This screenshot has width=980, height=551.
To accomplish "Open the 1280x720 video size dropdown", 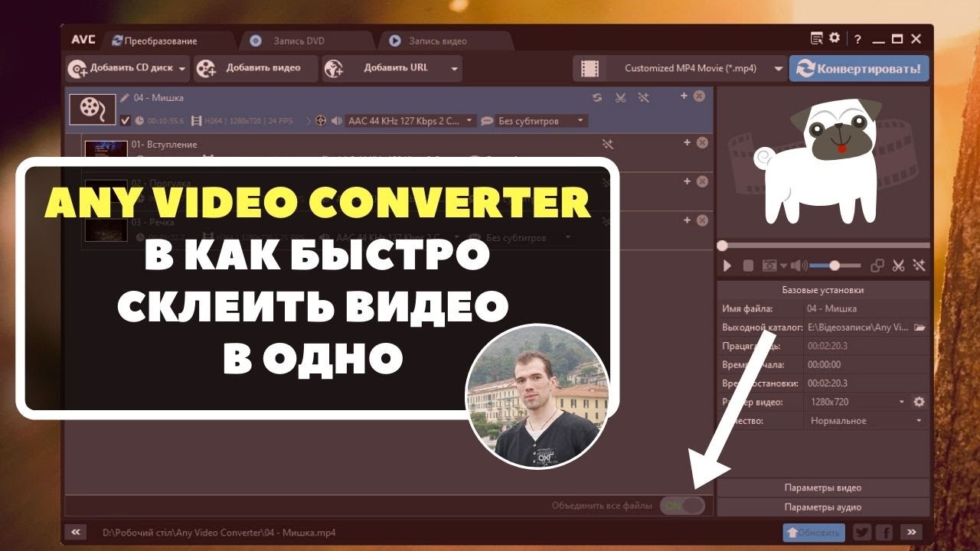I will pos(857,402).
